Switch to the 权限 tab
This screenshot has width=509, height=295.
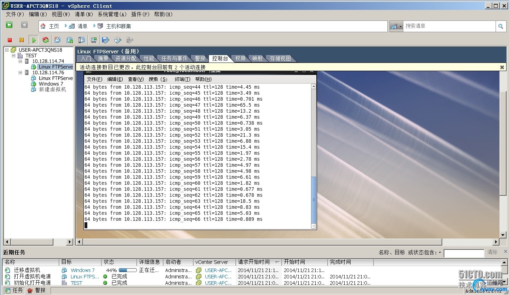(240, 58)
